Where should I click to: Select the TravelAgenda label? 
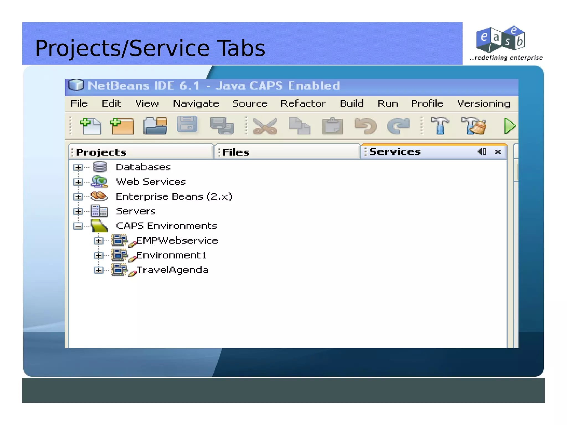click(172, 270)
